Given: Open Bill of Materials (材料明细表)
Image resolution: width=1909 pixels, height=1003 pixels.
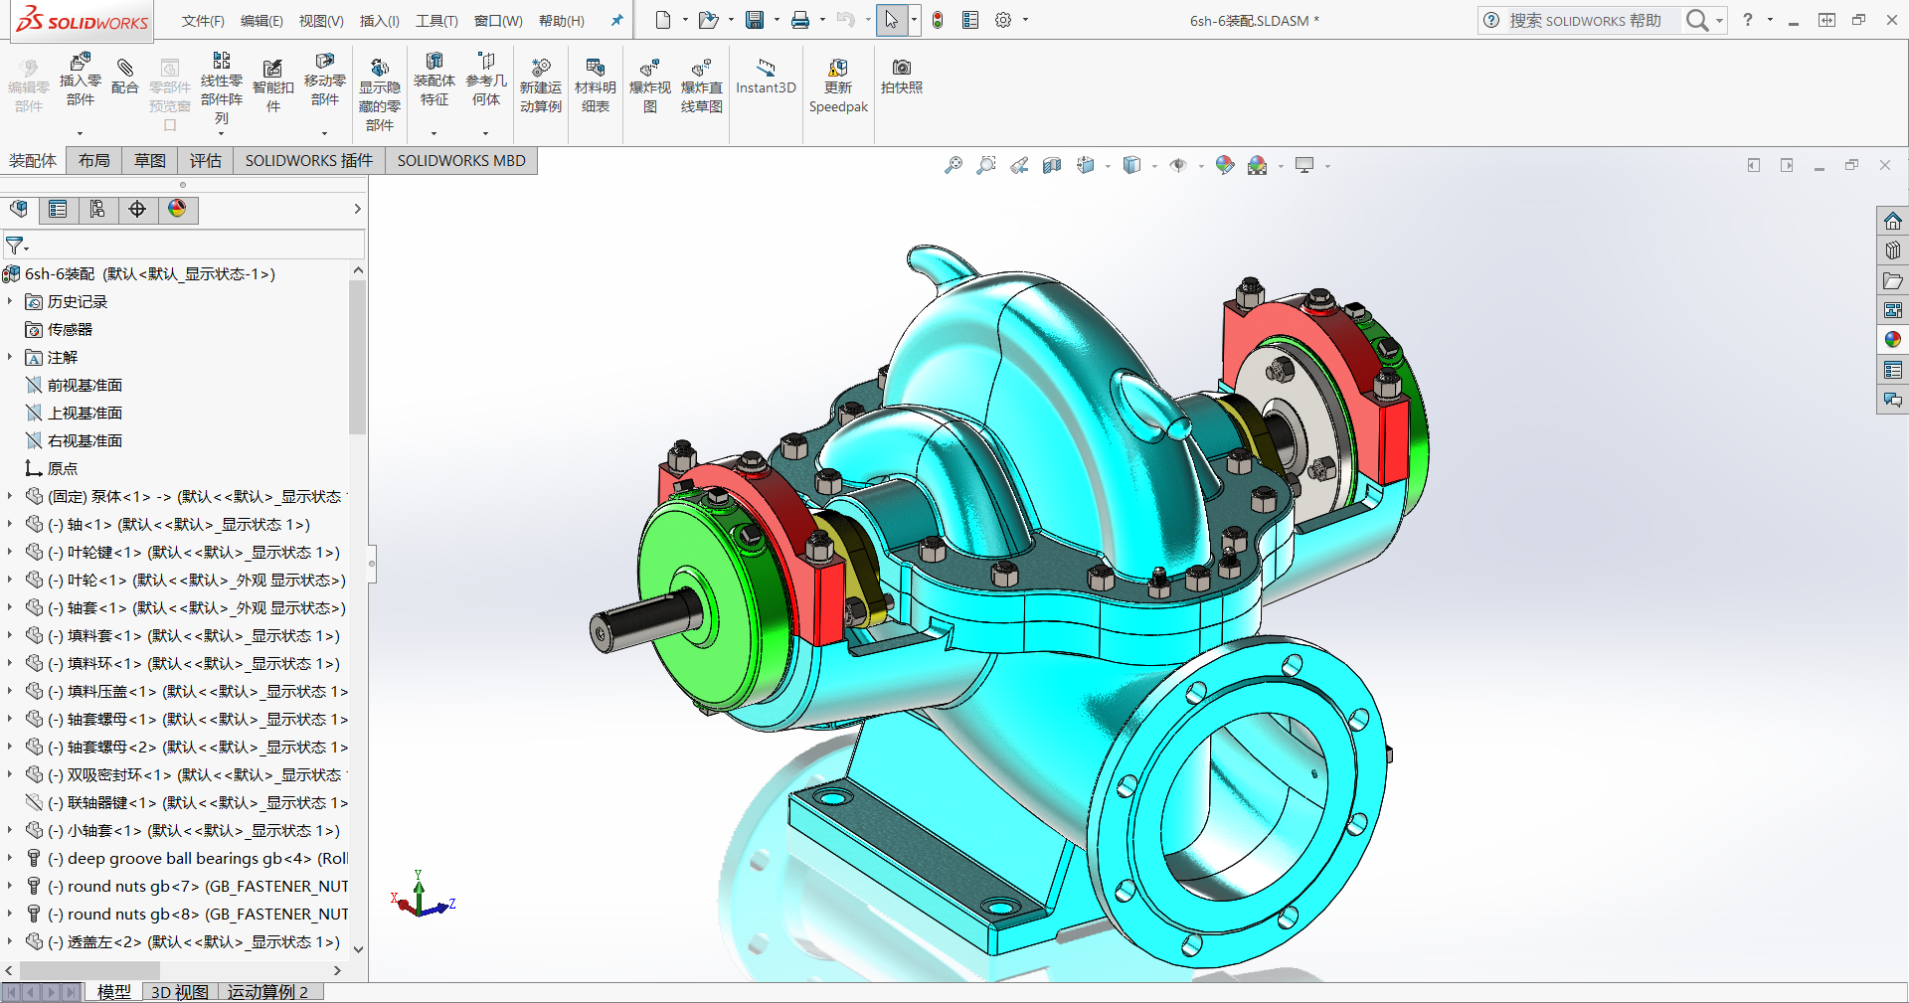Looking at the screenshot, I should click(x=596, y=85).
